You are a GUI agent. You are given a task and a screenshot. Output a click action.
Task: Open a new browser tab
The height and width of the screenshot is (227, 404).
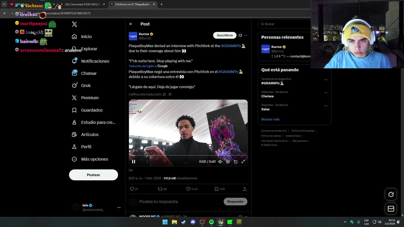(161, 4)
